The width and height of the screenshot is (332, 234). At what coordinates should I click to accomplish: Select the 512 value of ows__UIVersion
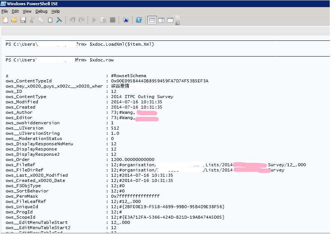pos(115,128)
